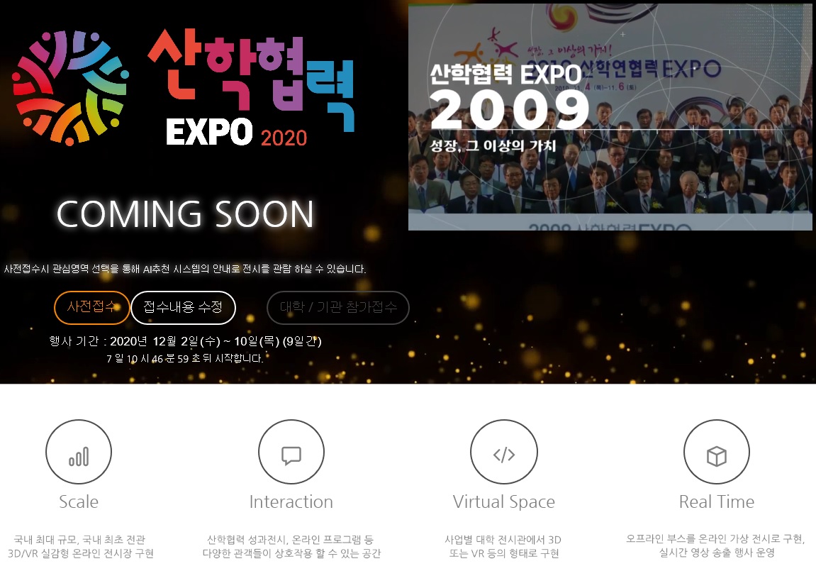Click the 접수내용 수정 button
816x571 pixels.
click(x=183, y=307)
